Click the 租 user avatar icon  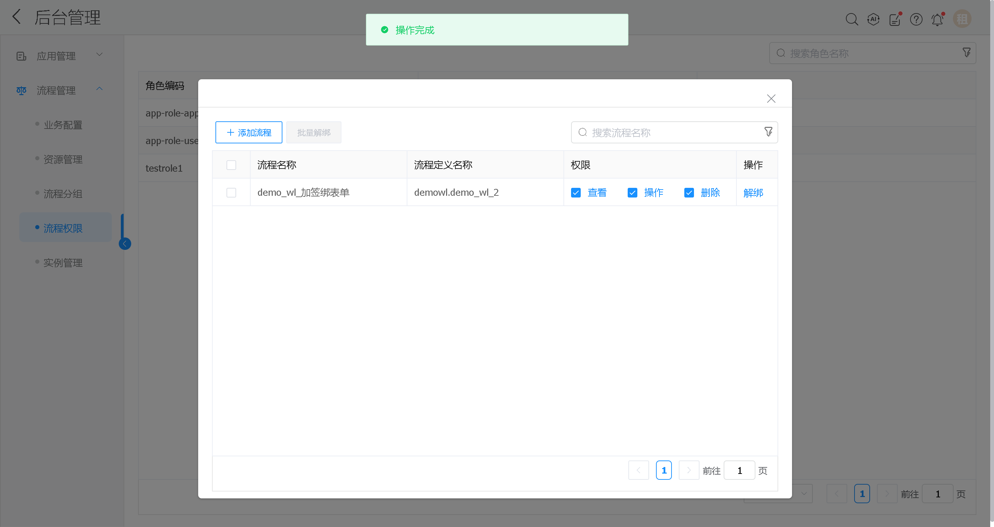[962, 19]
